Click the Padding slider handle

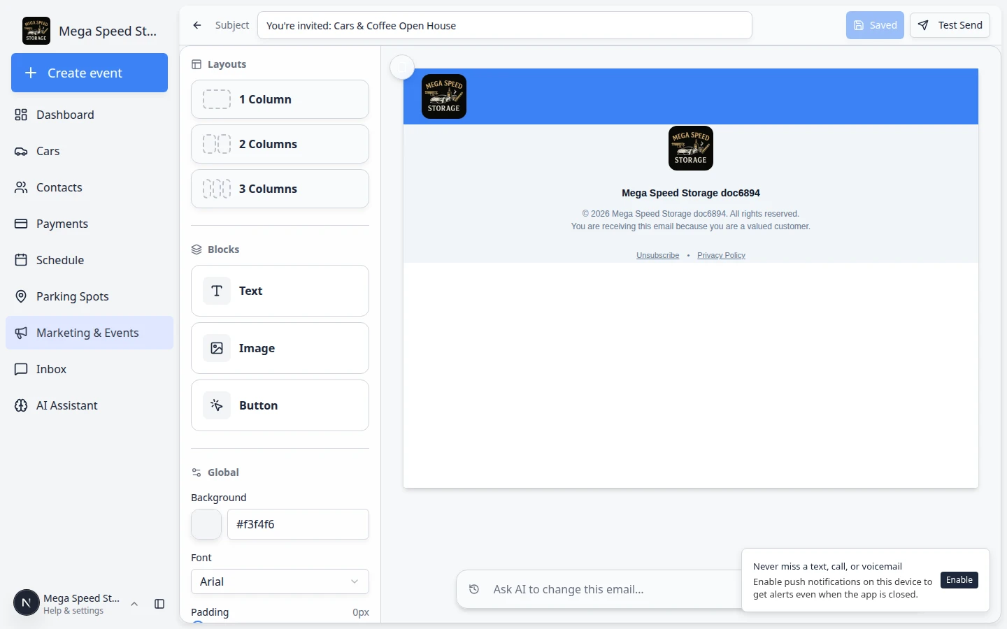pos(198,622)
